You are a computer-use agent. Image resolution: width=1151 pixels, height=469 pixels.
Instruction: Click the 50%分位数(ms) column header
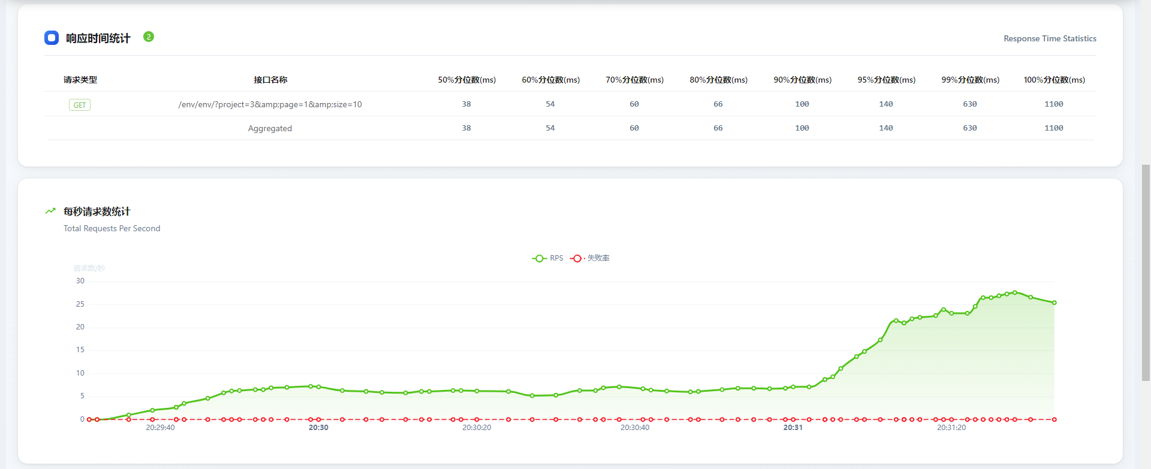coord(466,80)
